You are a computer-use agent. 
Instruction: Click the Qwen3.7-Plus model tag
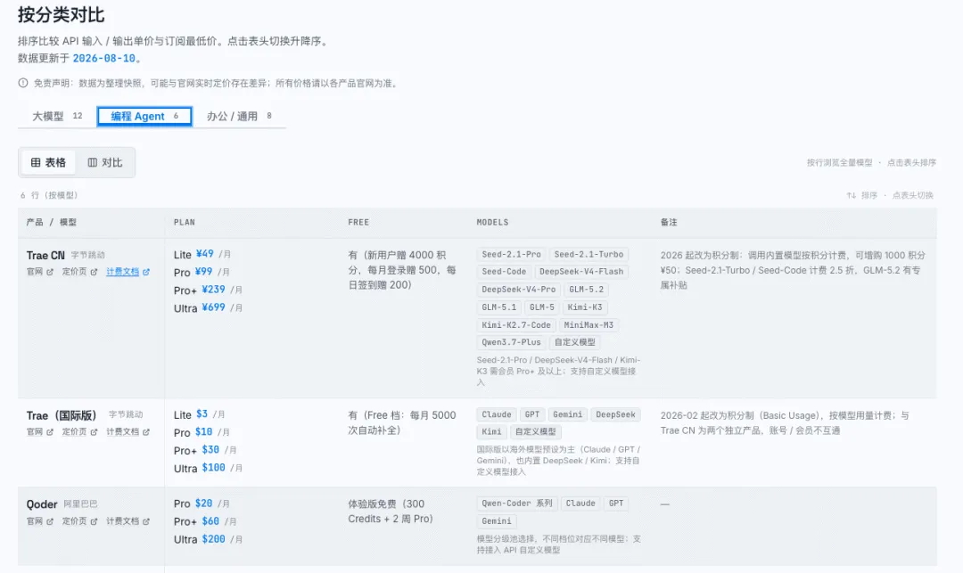(x=511, y=342)
